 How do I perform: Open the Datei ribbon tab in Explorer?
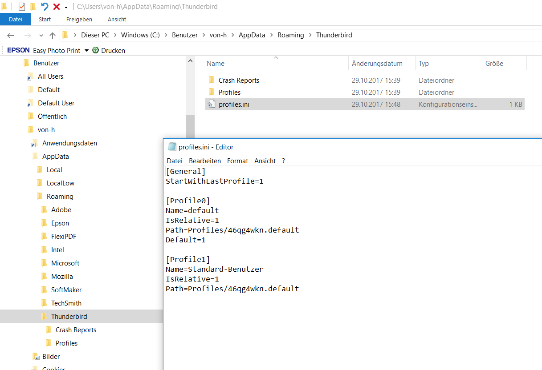16,19
